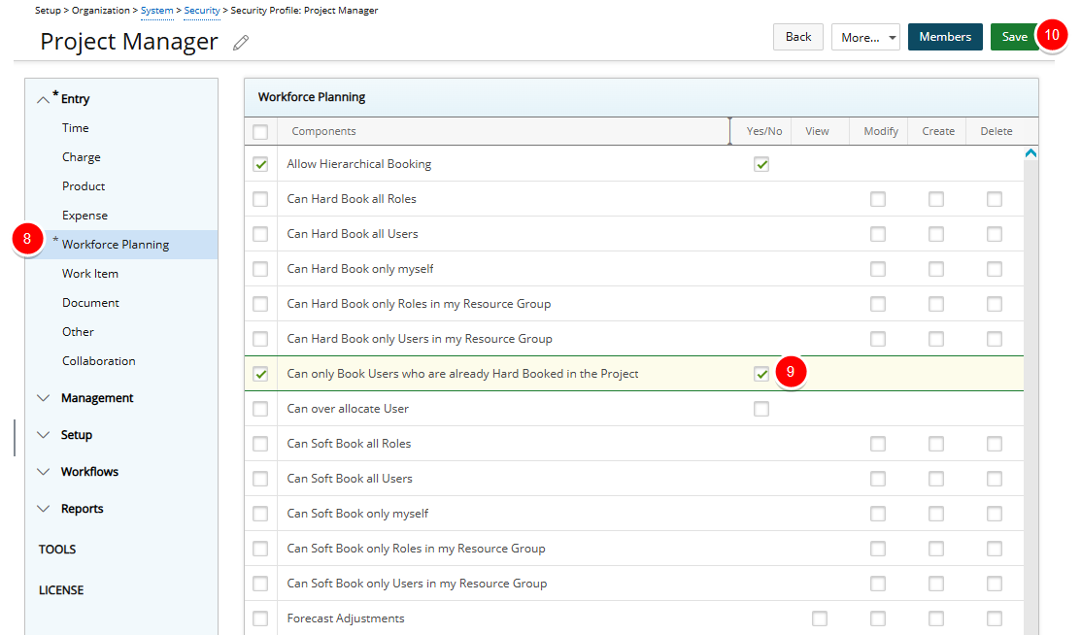
Task: Open the System breadcrumb link
Action: (x=157, y=10)
